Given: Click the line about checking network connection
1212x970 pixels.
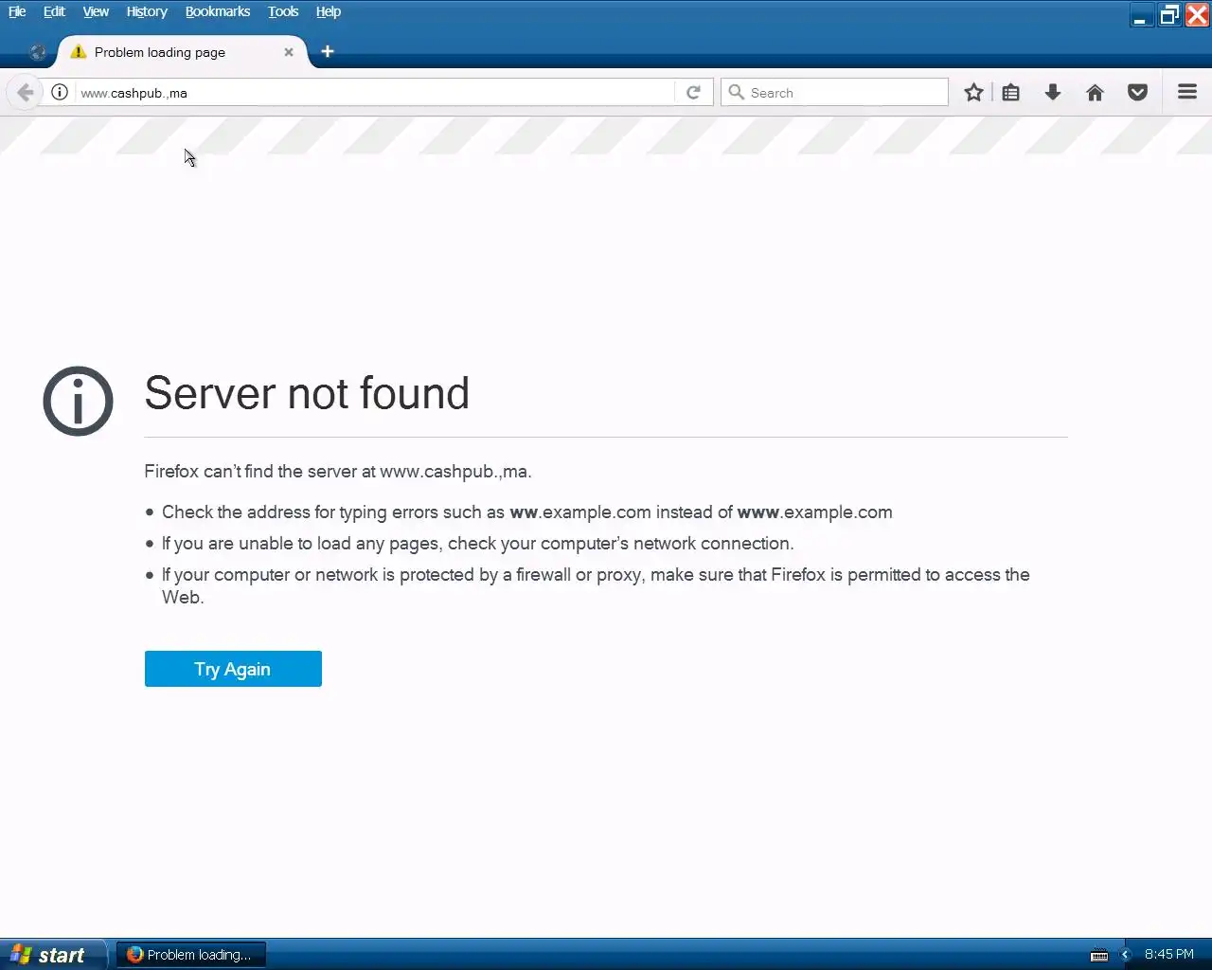Looking at the screenshot, I should point(478,543).
